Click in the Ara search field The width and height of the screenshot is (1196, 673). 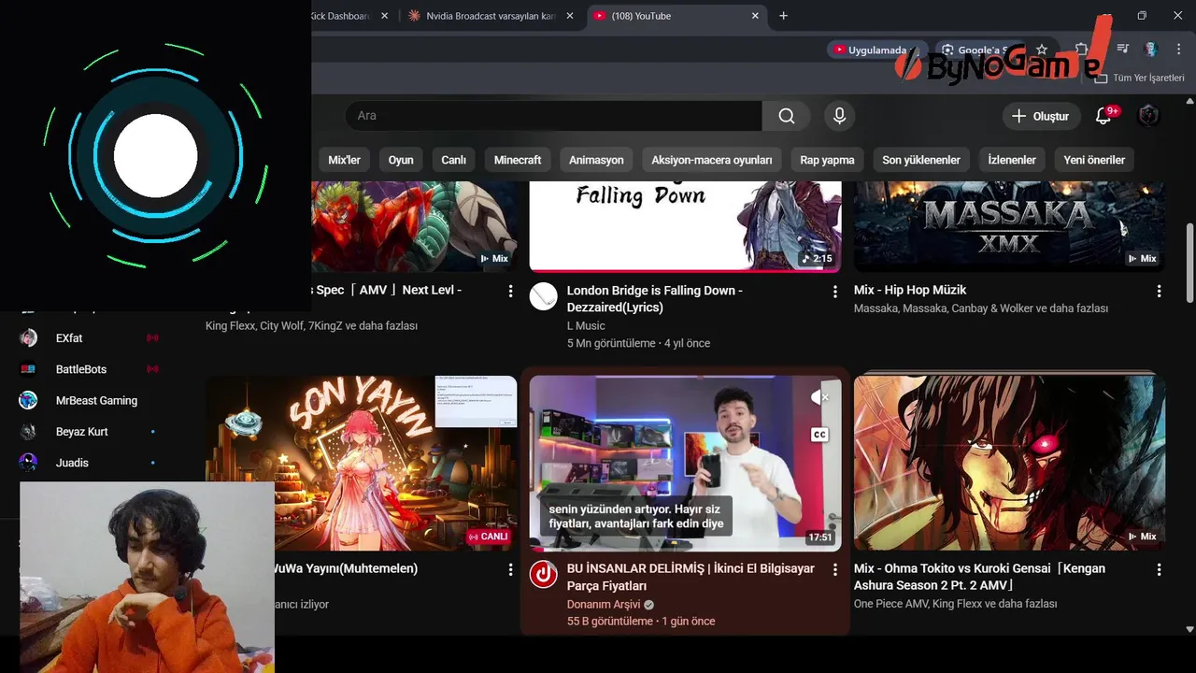pos(553,116)
